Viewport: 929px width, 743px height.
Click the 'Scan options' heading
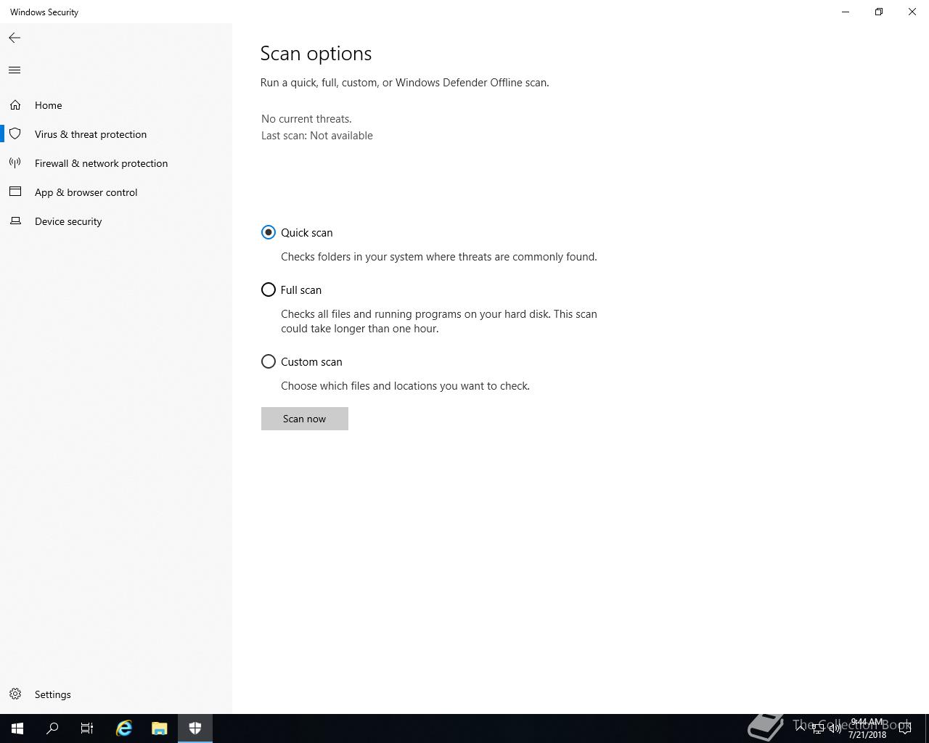point(316,54)
